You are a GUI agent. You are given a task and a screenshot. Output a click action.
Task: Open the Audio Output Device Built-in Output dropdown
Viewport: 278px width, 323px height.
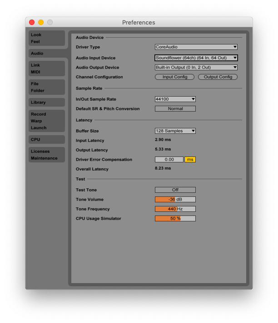click(x=196, y=67)
